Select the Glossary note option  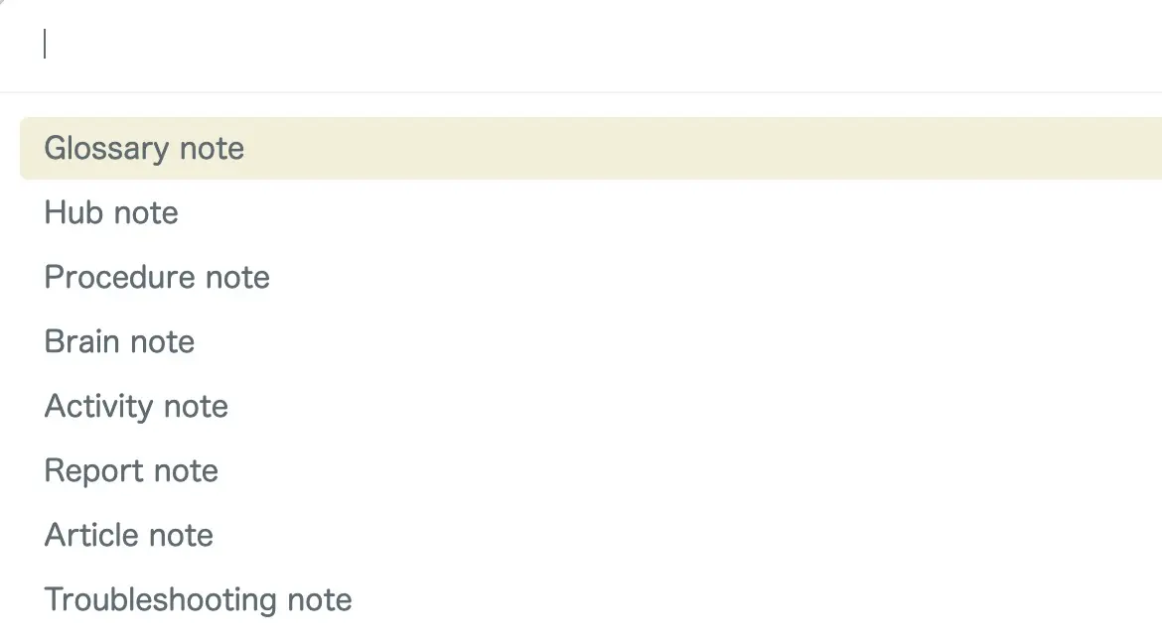pyautogui.click(x=145, y=149)
